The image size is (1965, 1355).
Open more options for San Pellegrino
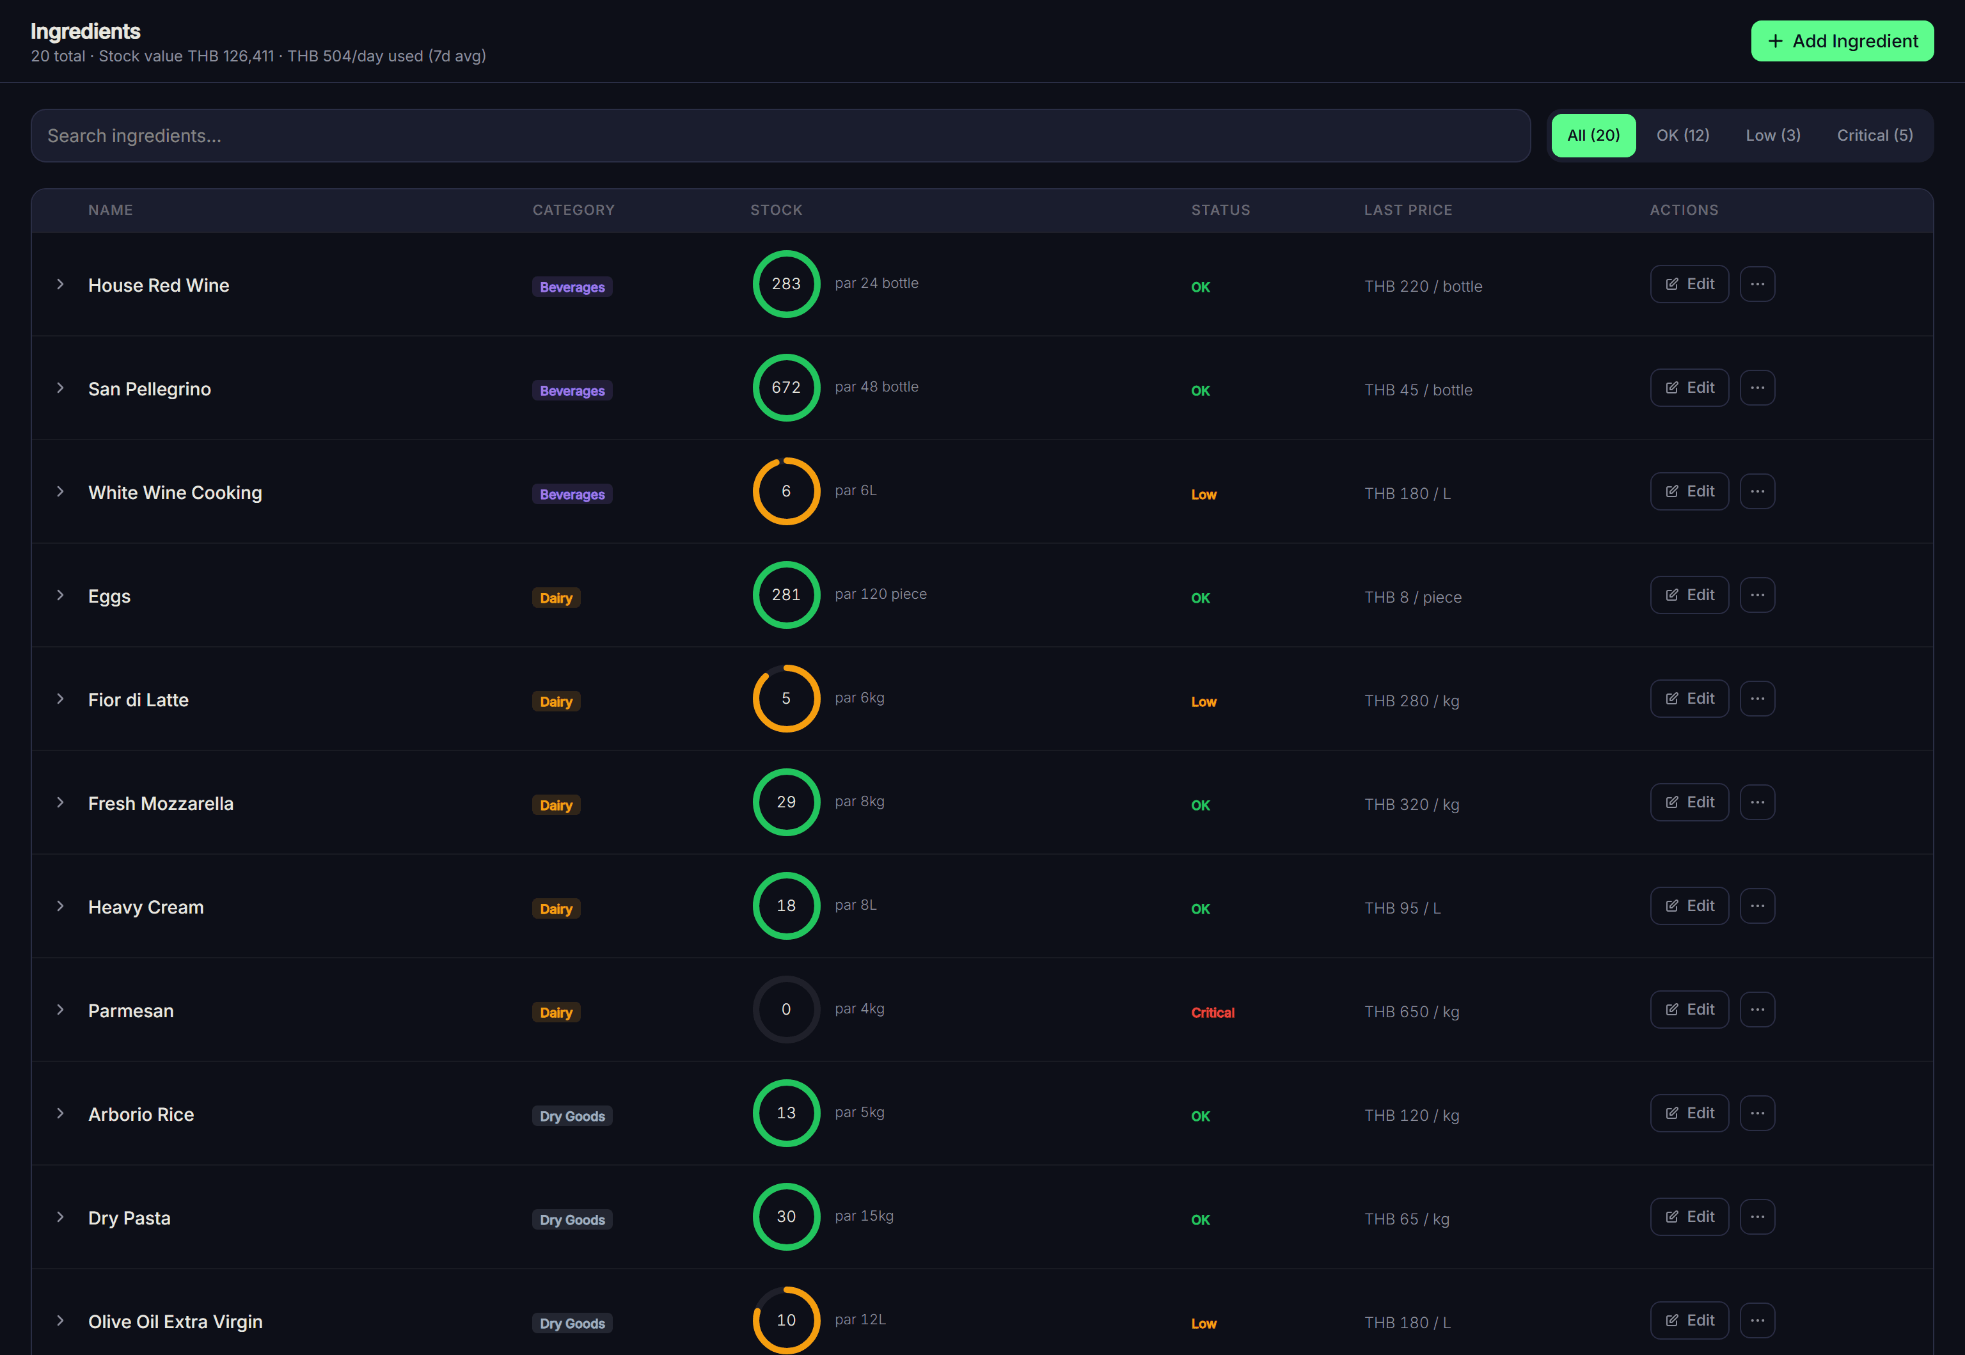coord(1757,388)
